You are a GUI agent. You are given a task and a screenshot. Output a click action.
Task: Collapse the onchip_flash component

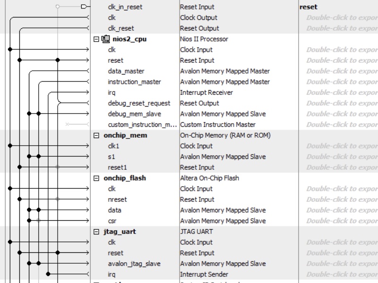click(96, 178)
